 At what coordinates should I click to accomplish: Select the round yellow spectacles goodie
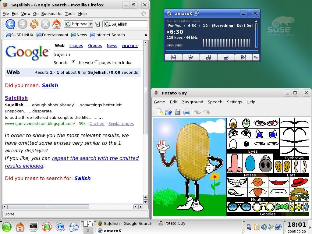264,207
